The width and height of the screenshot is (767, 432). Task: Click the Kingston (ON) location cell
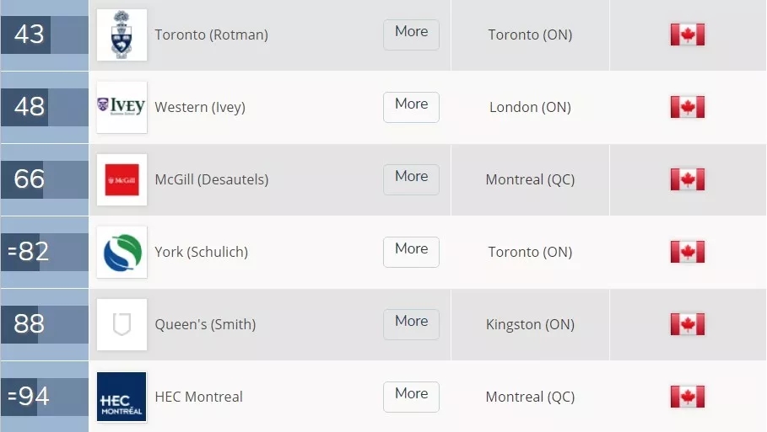tap(530, 324)
